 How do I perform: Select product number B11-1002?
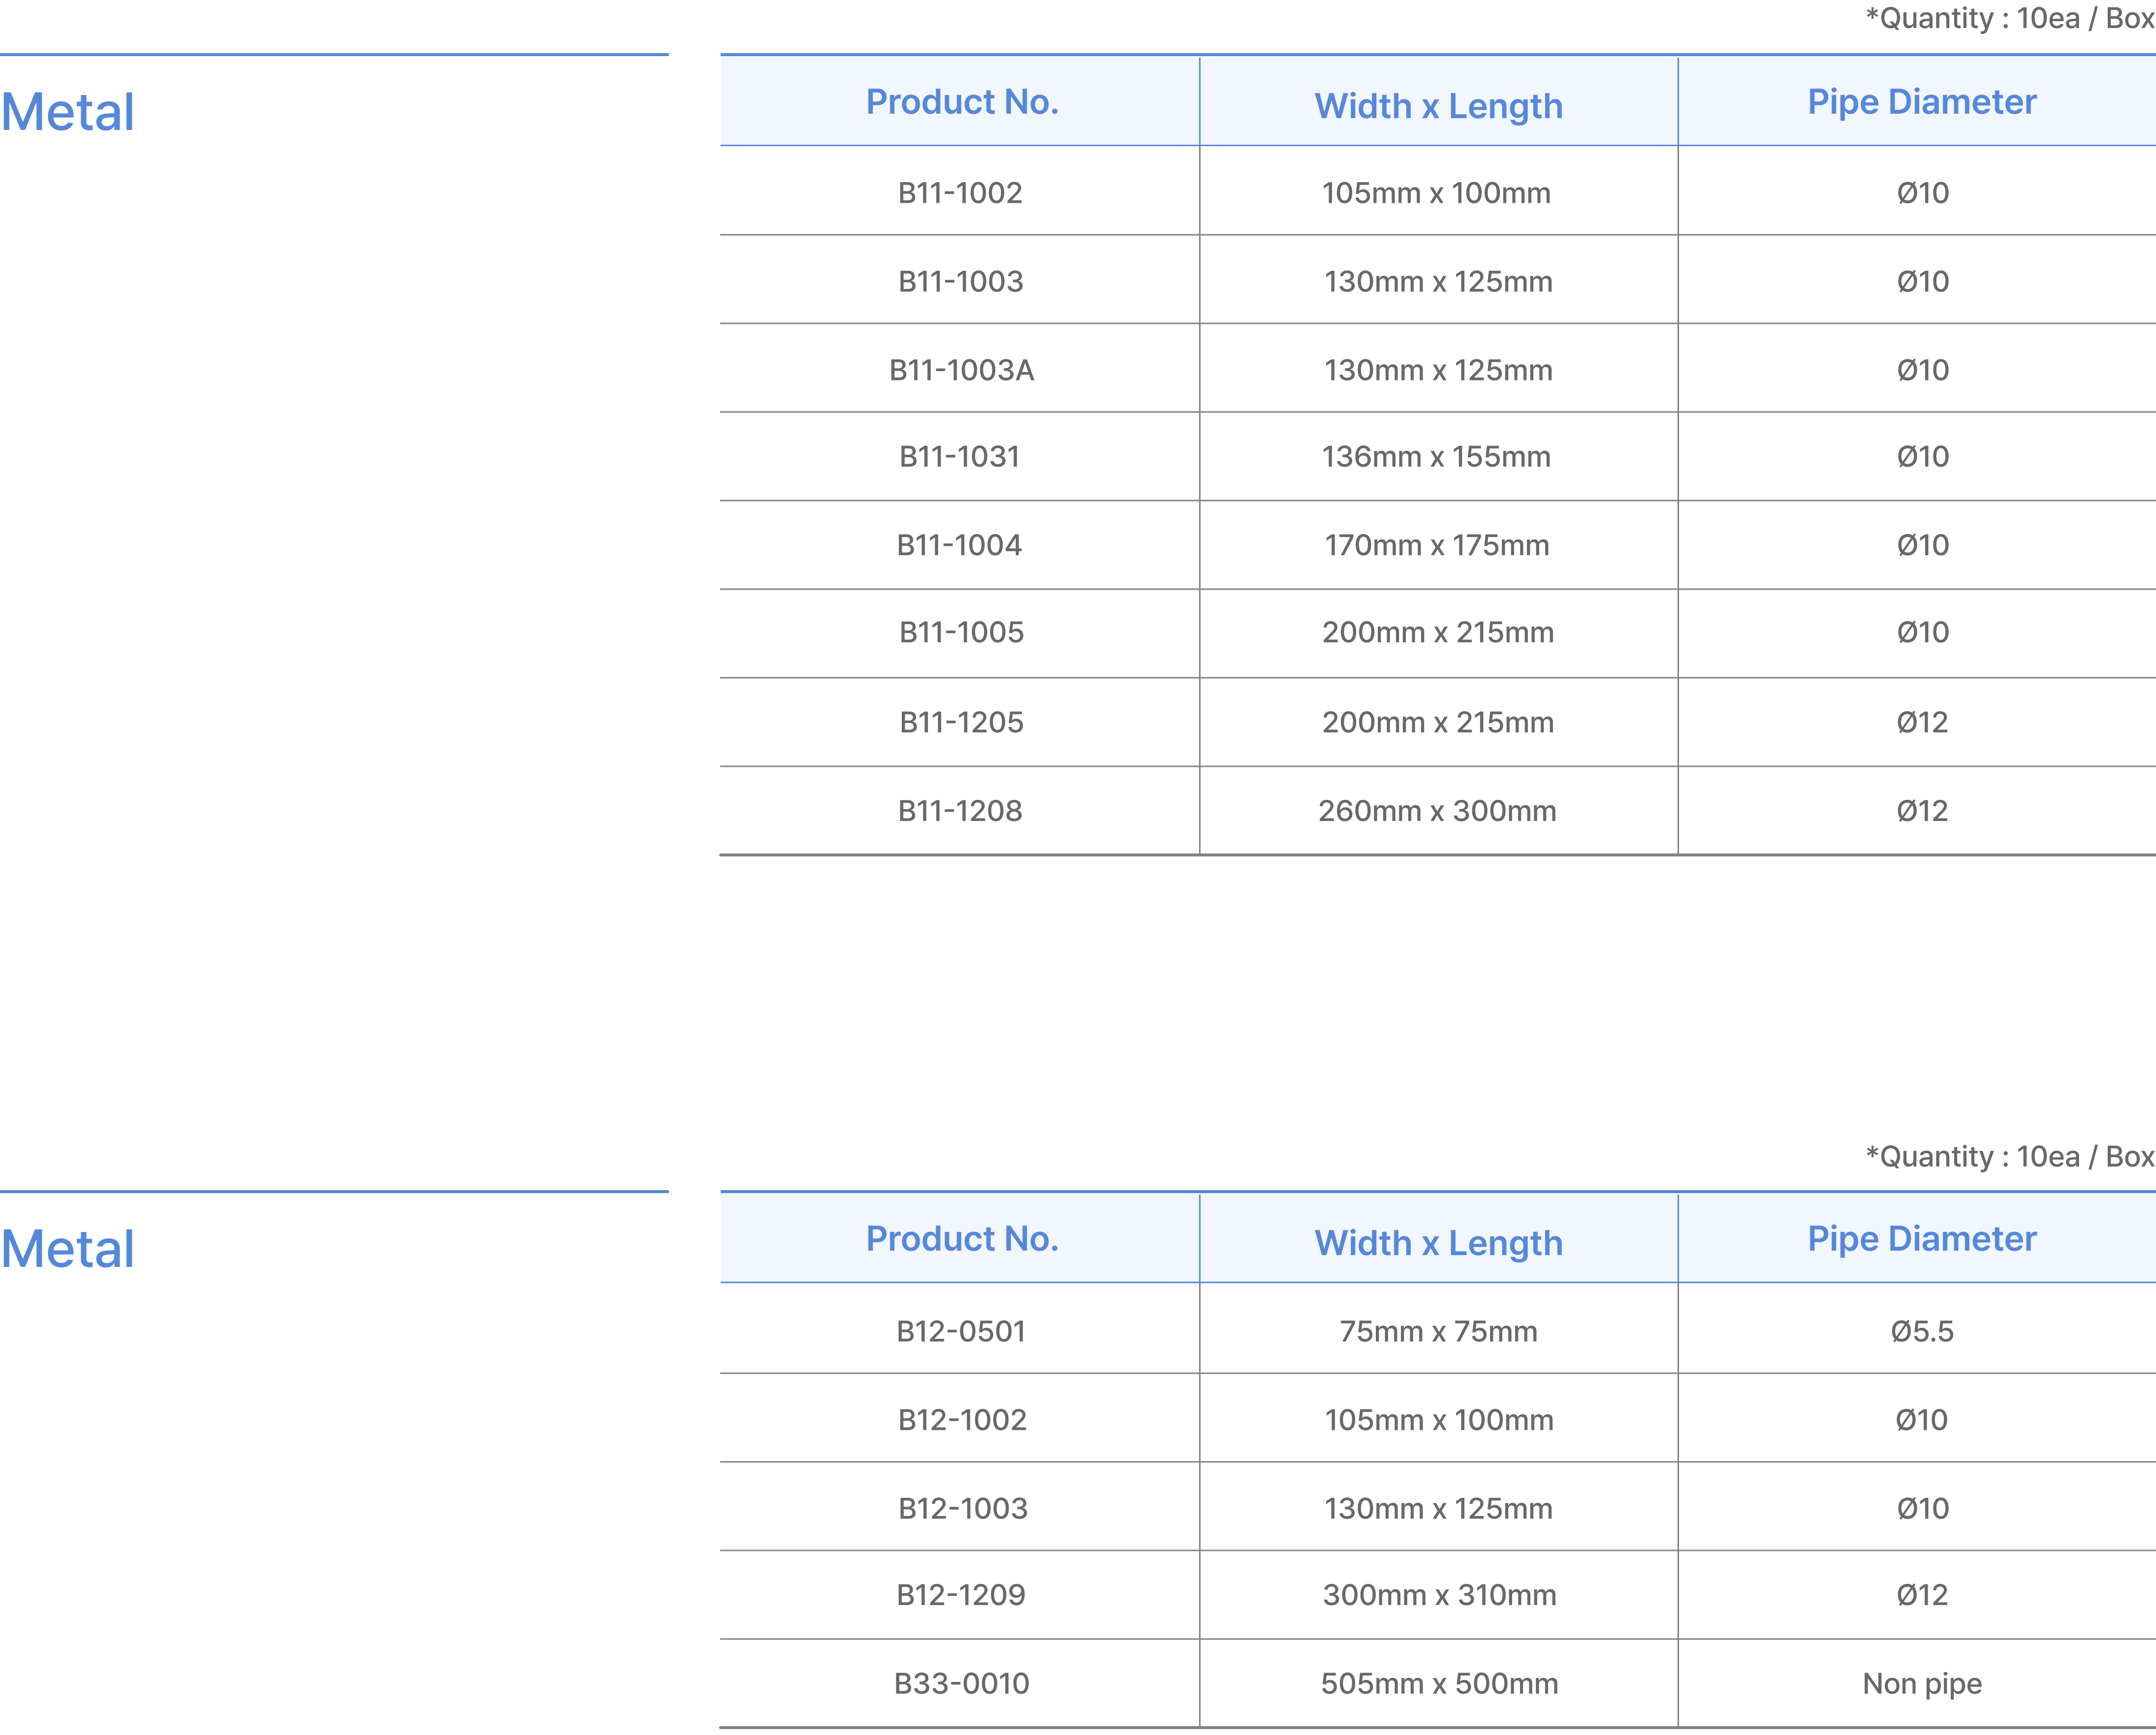coord(960,193)
